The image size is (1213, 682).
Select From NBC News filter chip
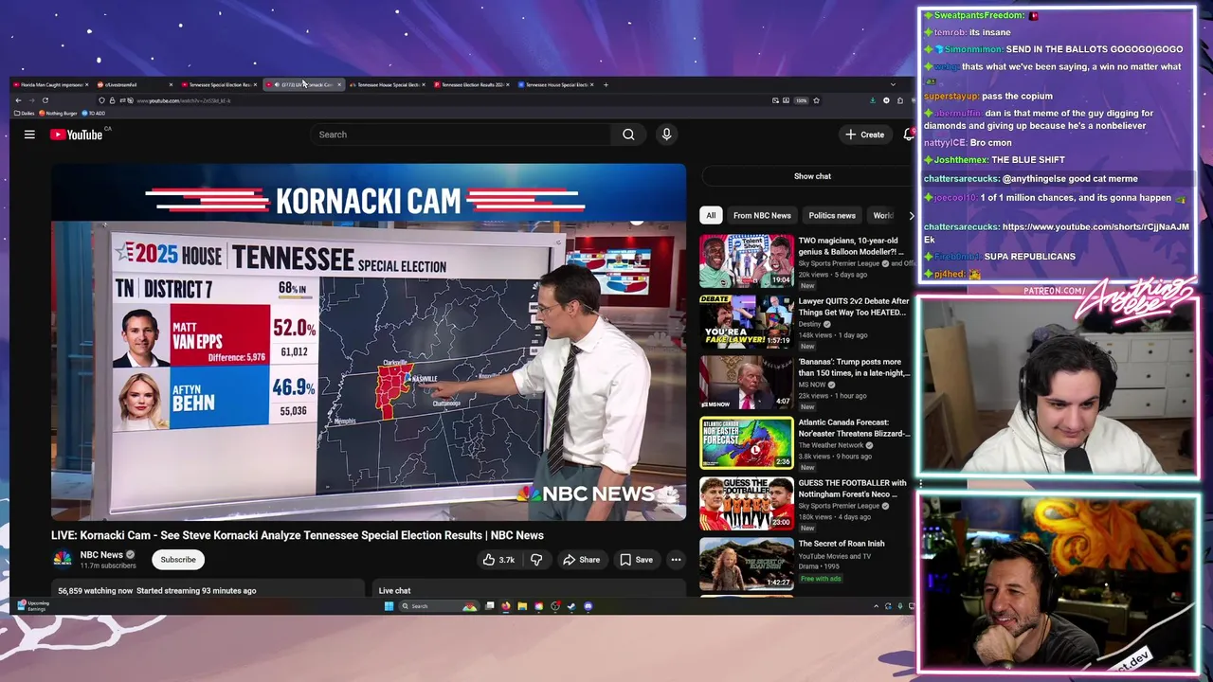(x=762, y=215)
